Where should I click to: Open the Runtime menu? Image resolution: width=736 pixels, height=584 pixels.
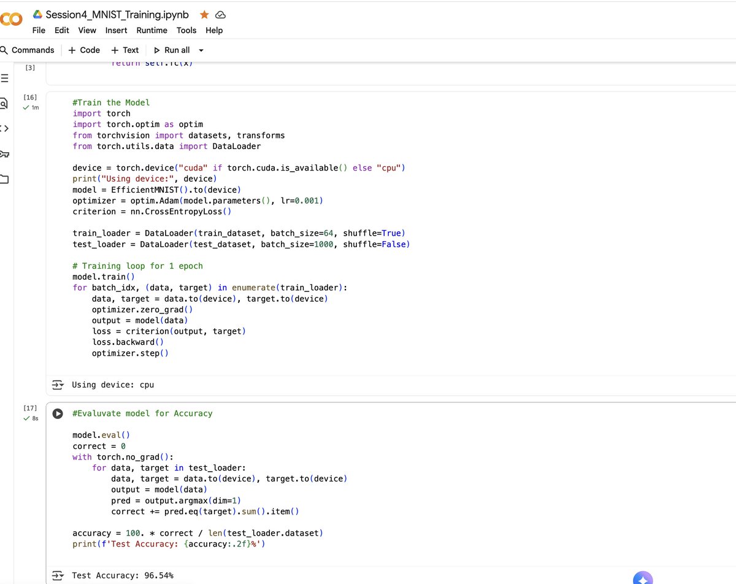[151, 30]
